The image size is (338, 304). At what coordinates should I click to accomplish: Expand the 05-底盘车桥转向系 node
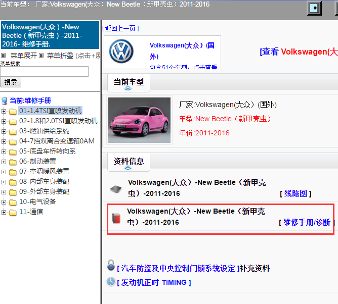[x=4, y=151]
